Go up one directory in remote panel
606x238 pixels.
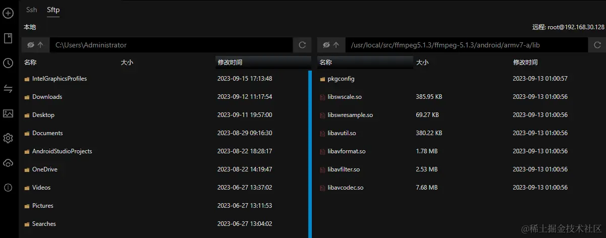tap(336, 45)
